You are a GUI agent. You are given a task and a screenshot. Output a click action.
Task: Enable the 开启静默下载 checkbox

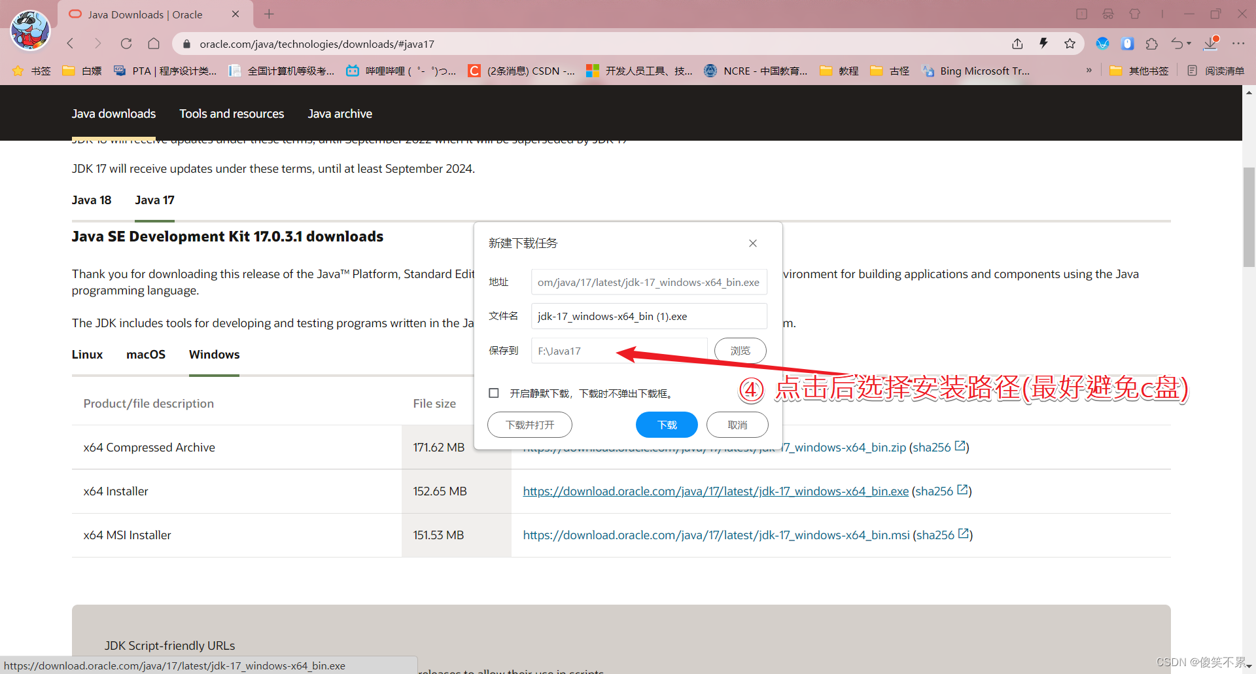coord(494,393)
